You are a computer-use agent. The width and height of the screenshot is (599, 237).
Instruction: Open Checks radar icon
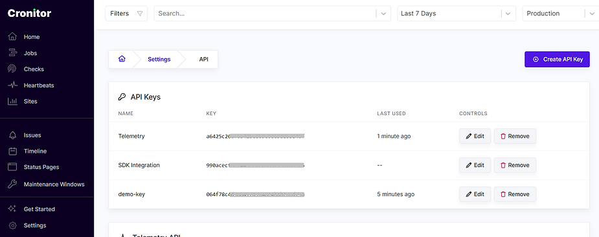click(12, 69)
